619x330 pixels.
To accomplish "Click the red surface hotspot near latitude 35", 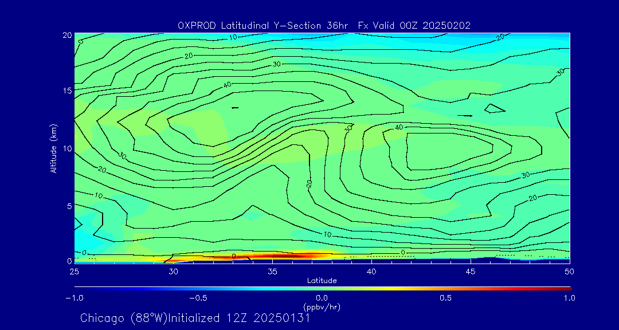I will click(275, 256).
